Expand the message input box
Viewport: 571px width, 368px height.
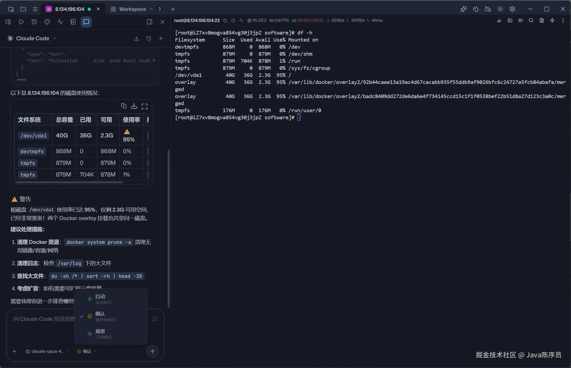click(x=155, y=319)
